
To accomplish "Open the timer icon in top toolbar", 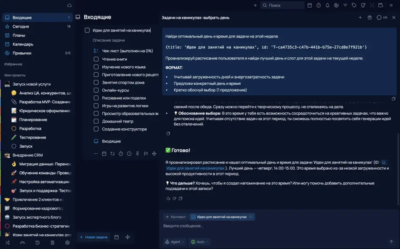I will [318, 5].
